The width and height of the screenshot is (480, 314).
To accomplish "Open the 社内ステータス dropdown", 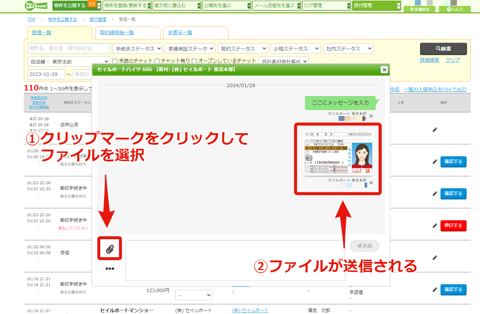I will point(348,49).
